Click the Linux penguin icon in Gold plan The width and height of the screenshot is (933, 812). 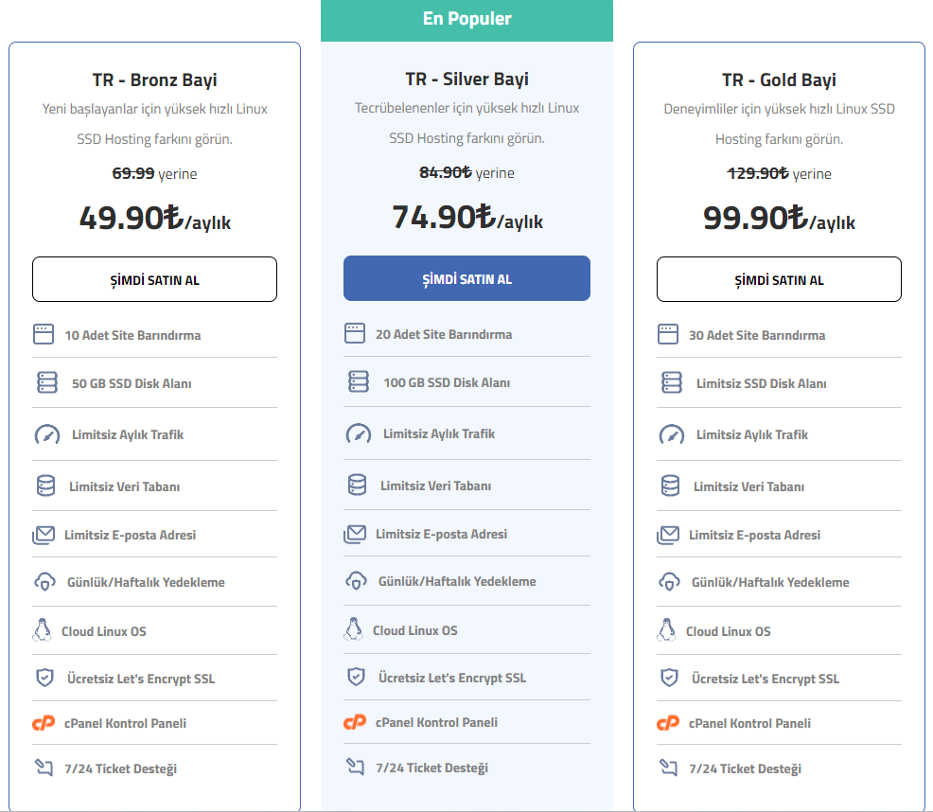point(666,630)
